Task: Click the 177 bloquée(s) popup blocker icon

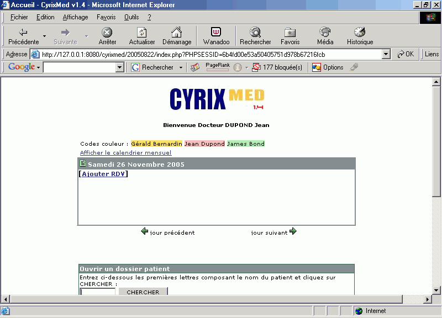Action: click(x=256, y=67)
